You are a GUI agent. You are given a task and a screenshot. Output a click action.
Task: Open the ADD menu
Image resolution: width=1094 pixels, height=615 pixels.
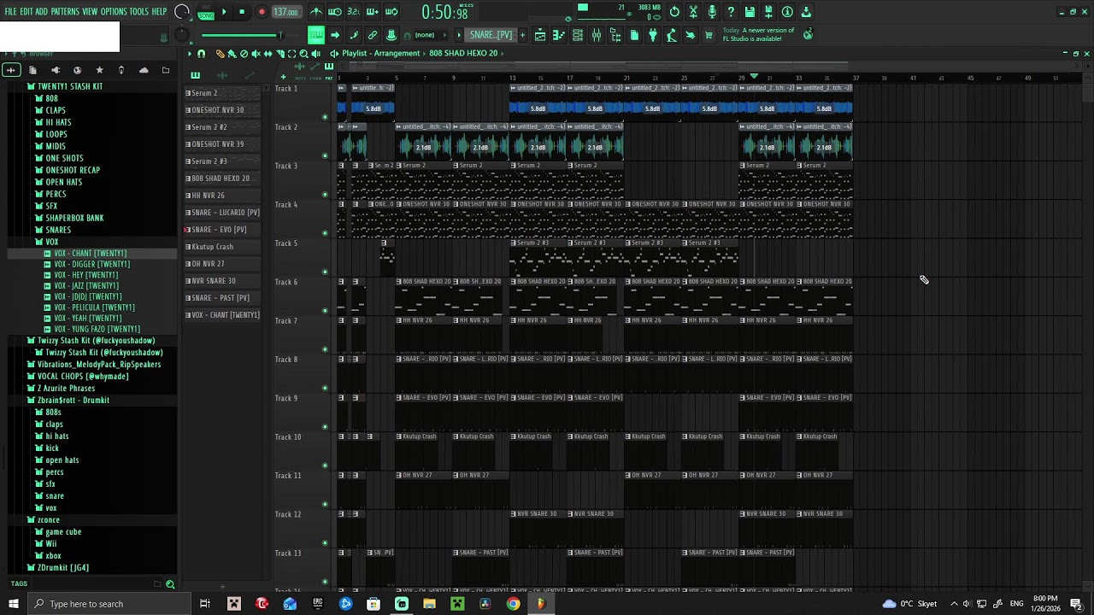[x=41, y=12]
